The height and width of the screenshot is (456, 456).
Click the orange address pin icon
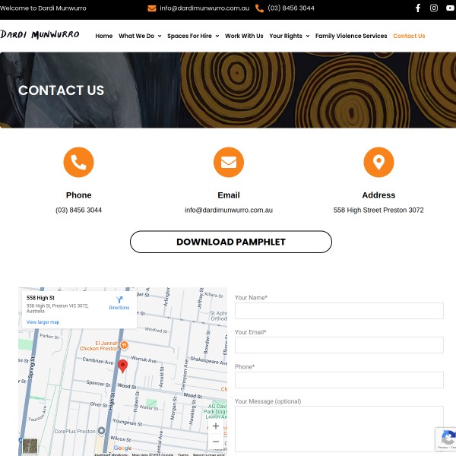click(x=378, y=162)
